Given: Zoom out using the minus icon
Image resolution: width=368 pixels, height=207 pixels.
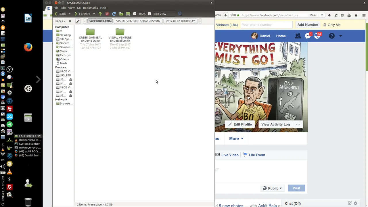Looking at the screenshot, I should tap(135, 14).
